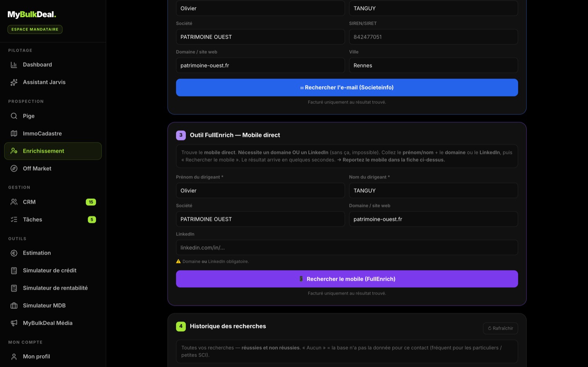Open Simulateur MDB
The width and height of the screenshot is (588, 367).
point(53,306)
